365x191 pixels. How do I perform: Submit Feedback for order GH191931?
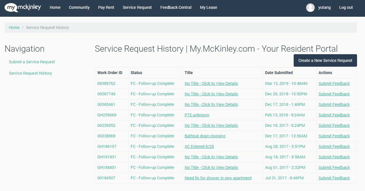tap(334, 157)
